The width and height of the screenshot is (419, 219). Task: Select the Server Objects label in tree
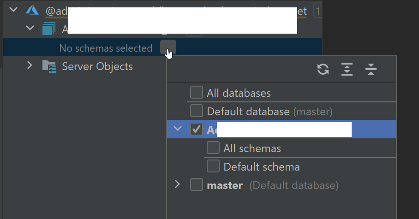tap(97, 66)
